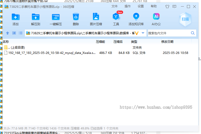
Task: Open the 图片压缩 image compression tool
Action: 96,16
